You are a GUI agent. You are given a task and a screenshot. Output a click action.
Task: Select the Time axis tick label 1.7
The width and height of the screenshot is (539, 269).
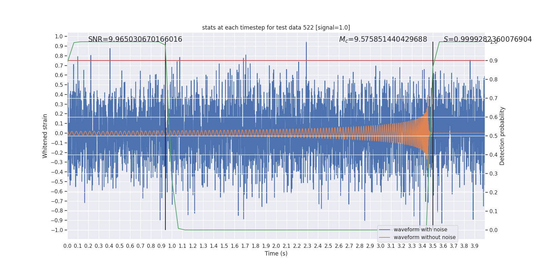tap(245, 246)
